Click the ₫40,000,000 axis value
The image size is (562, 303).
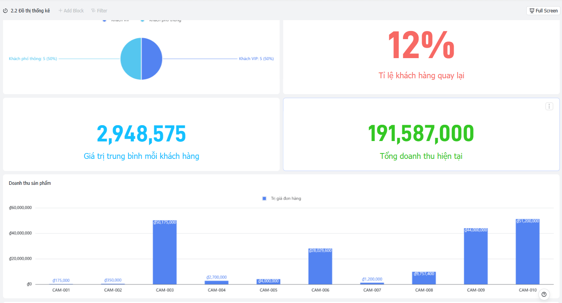20,233
